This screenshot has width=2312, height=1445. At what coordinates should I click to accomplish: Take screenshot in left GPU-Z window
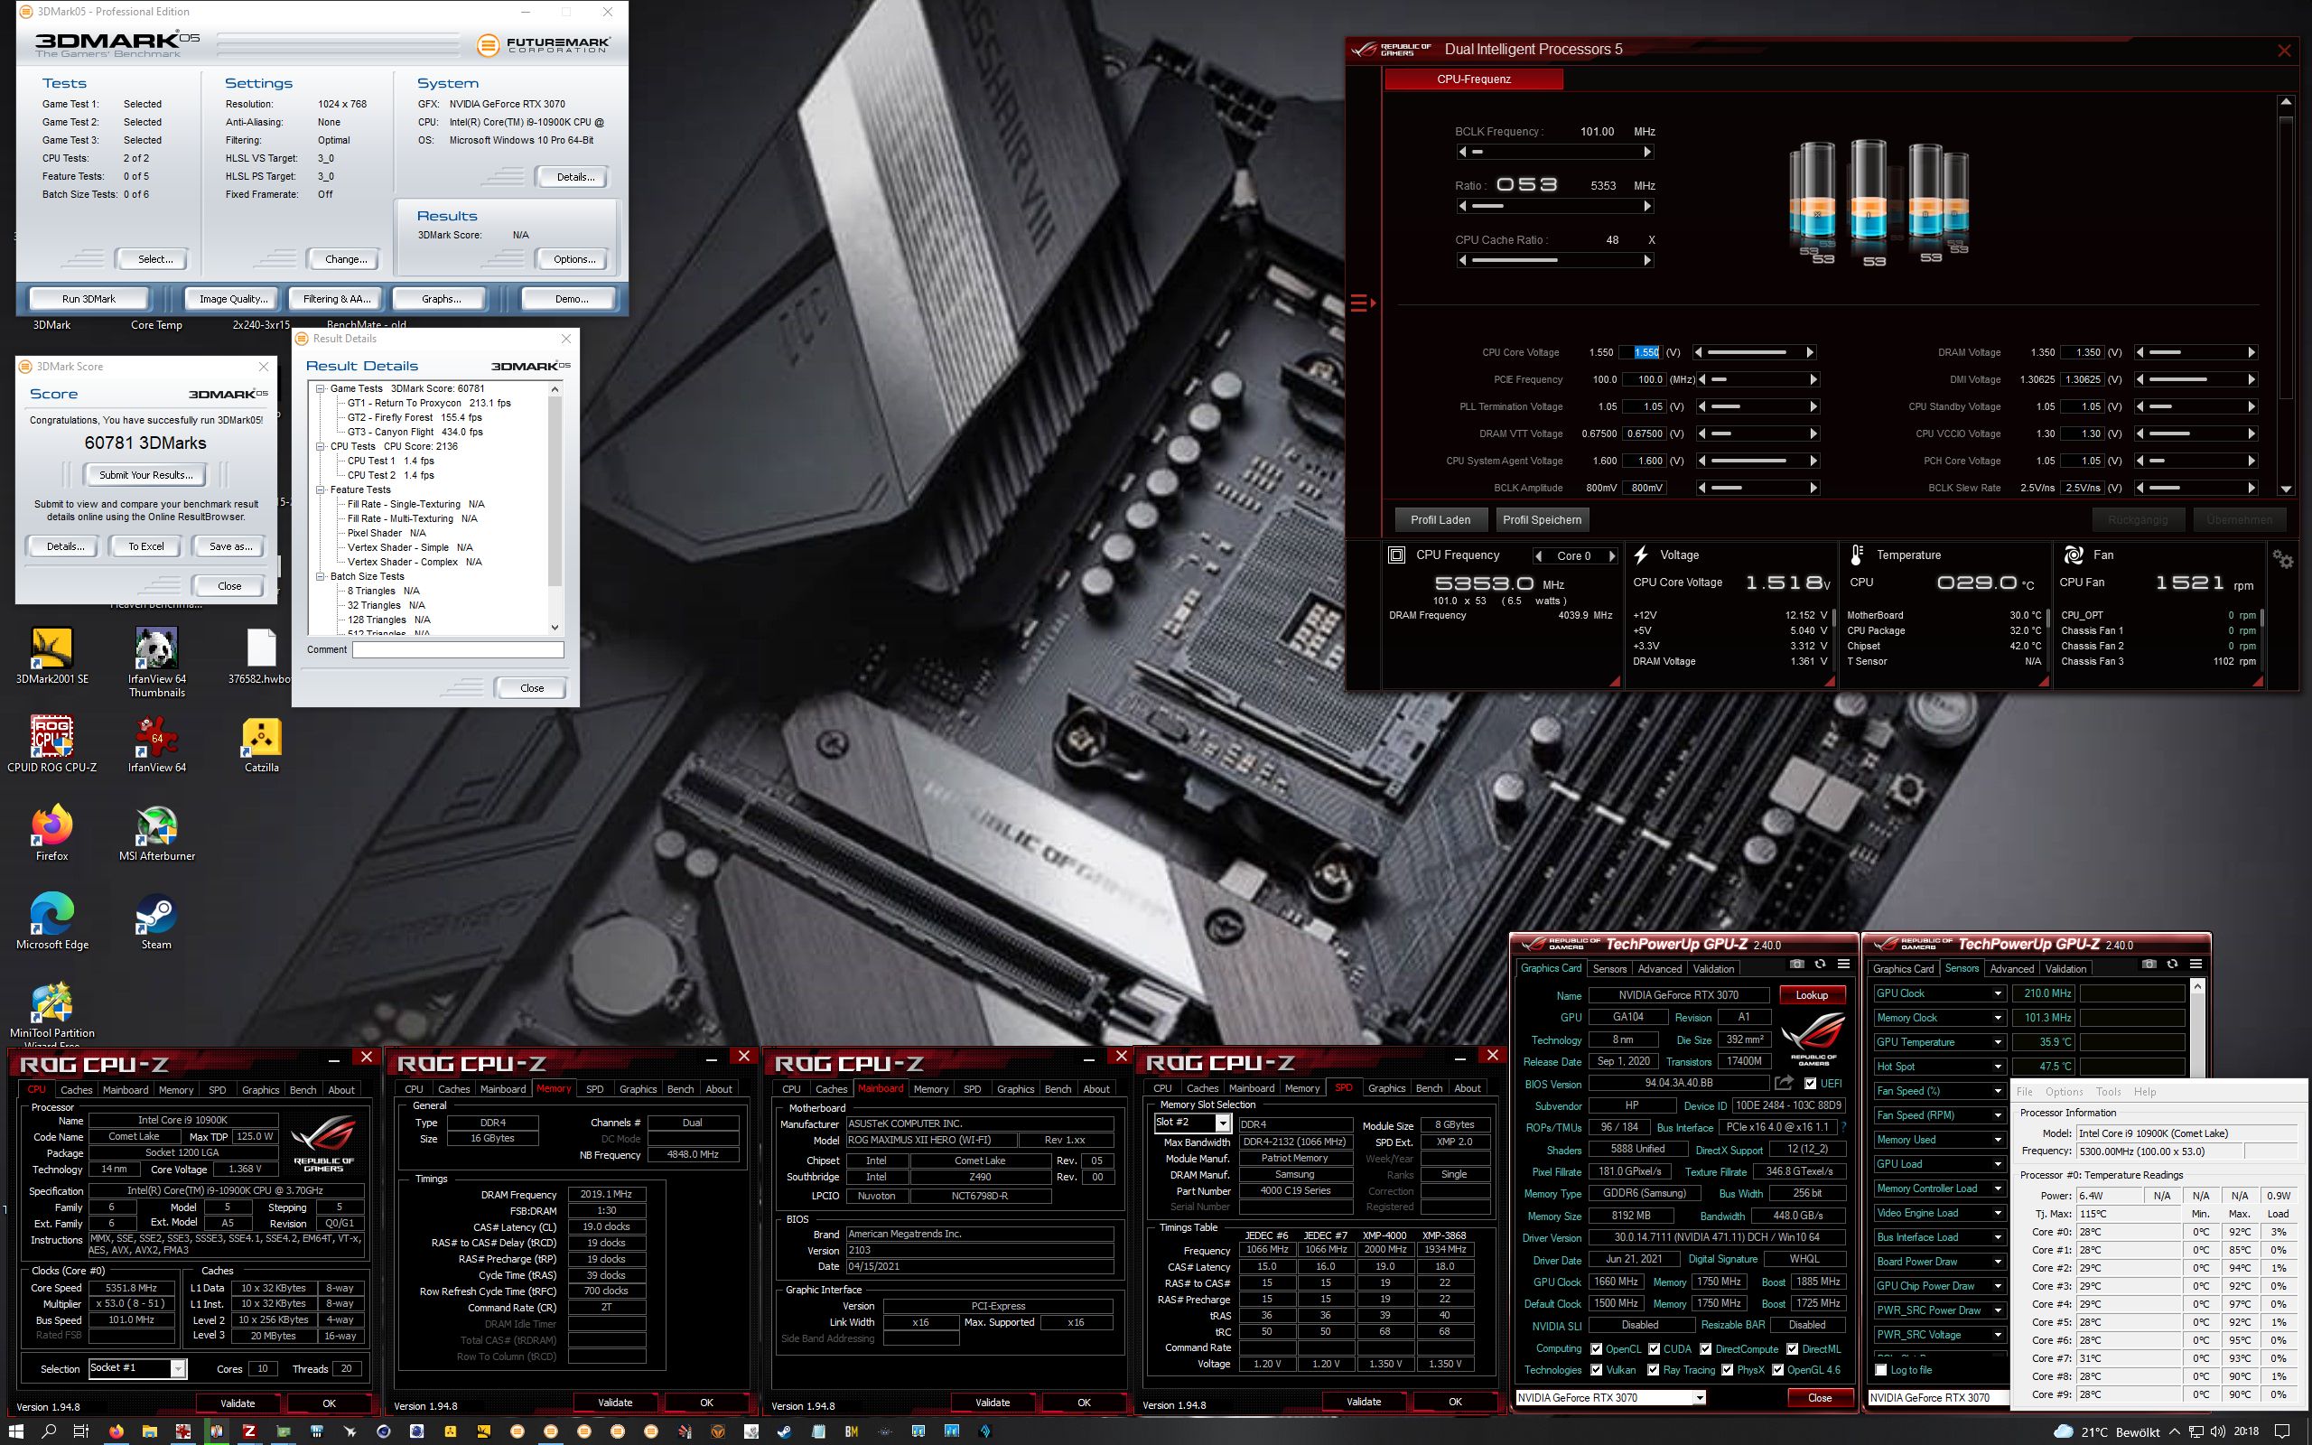[1796, 964]
